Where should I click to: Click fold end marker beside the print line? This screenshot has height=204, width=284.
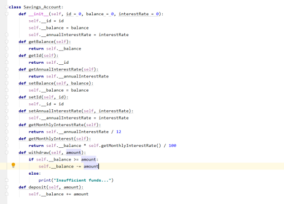(7, 180)
